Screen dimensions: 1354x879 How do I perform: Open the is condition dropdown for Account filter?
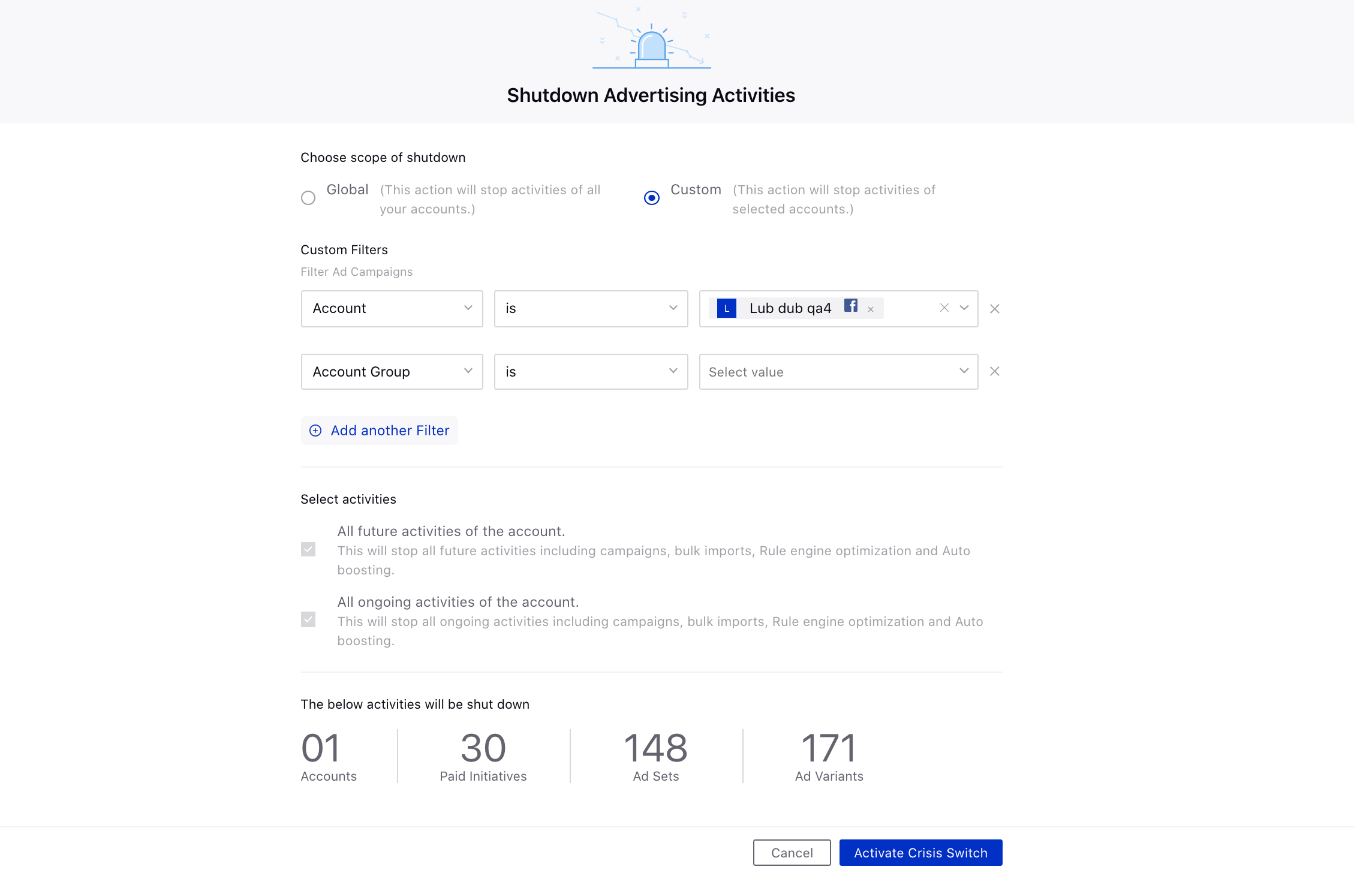[x=590, y=308]
